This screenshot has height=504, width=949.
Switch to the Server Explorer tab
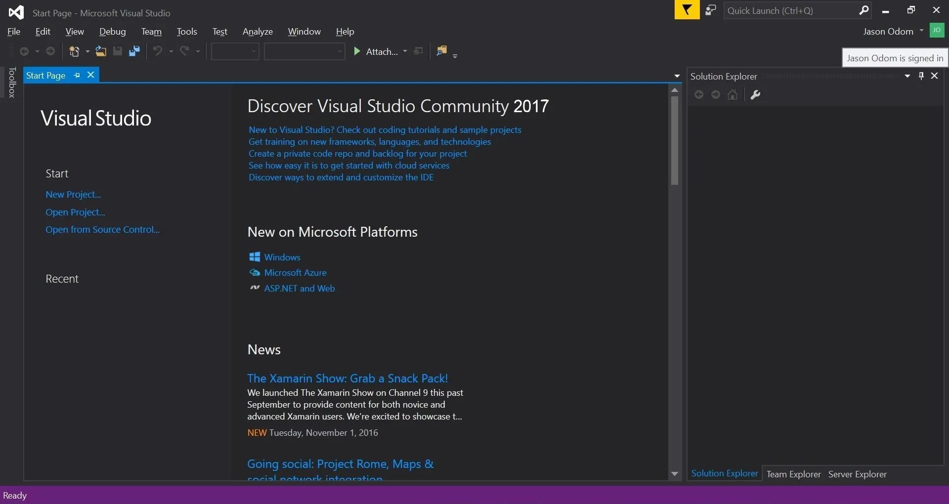(x=857, y=474)
